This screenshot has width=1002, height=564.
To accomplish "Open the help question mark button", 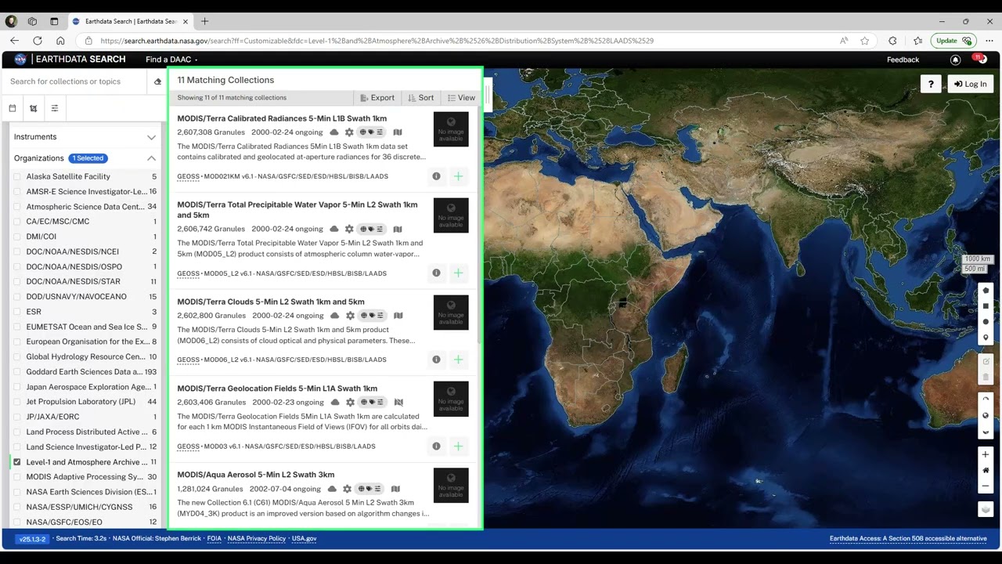I will pyautogui.click(x=931, y=84).
